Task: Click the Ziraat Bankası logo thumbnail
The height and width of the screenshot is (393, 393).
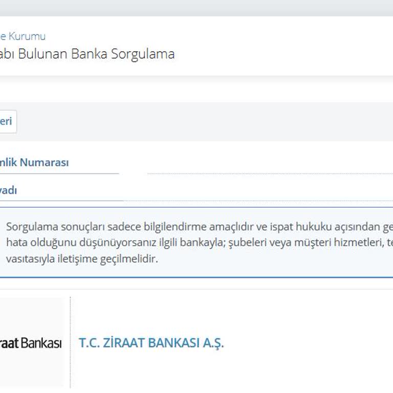Action: tap(31, 343)
